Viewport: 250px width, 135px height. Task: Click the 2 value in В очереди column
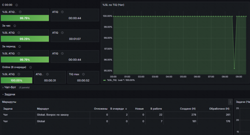point(127,115)
